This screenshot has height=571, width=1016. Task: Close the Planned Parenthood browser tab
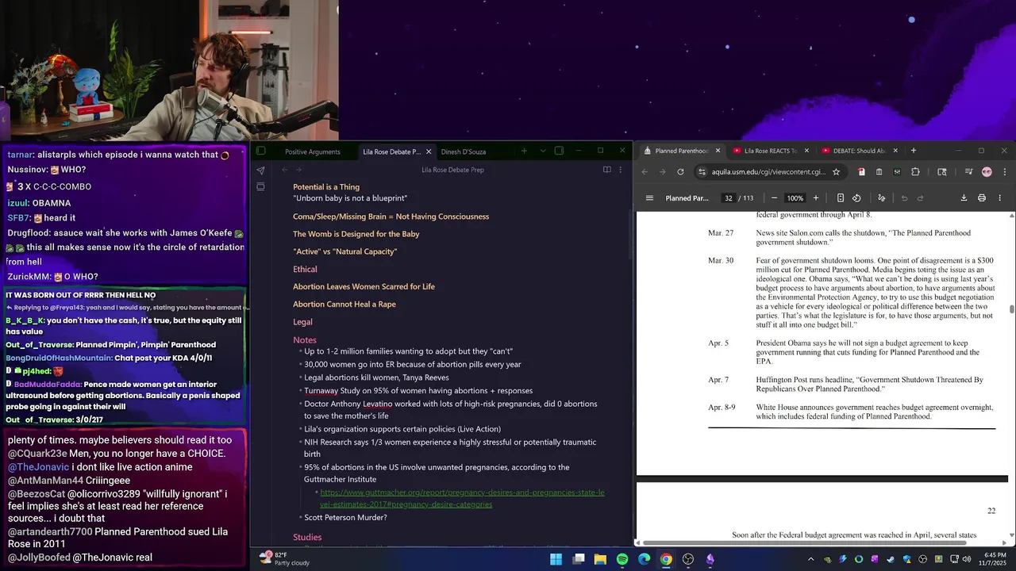pyautogui.click(x=718, y=151)
